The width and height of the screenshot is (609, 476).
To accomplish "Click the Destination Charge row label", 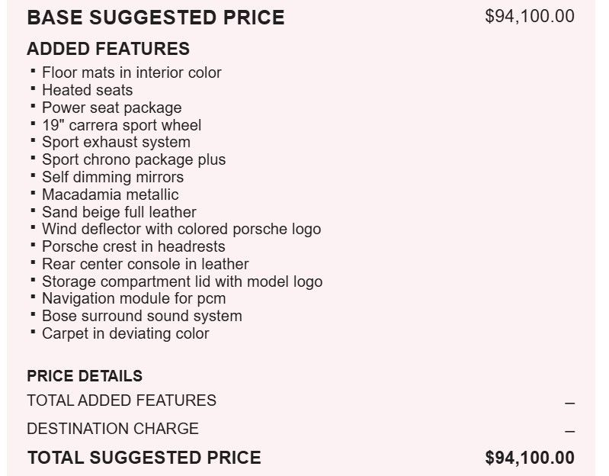I will click(113, 429).
